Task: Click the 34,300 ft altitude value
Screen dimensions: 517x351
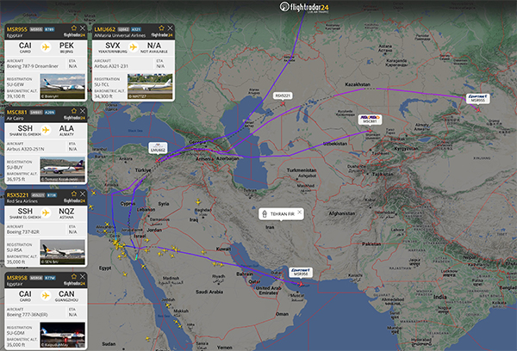Action: [103, 96]
